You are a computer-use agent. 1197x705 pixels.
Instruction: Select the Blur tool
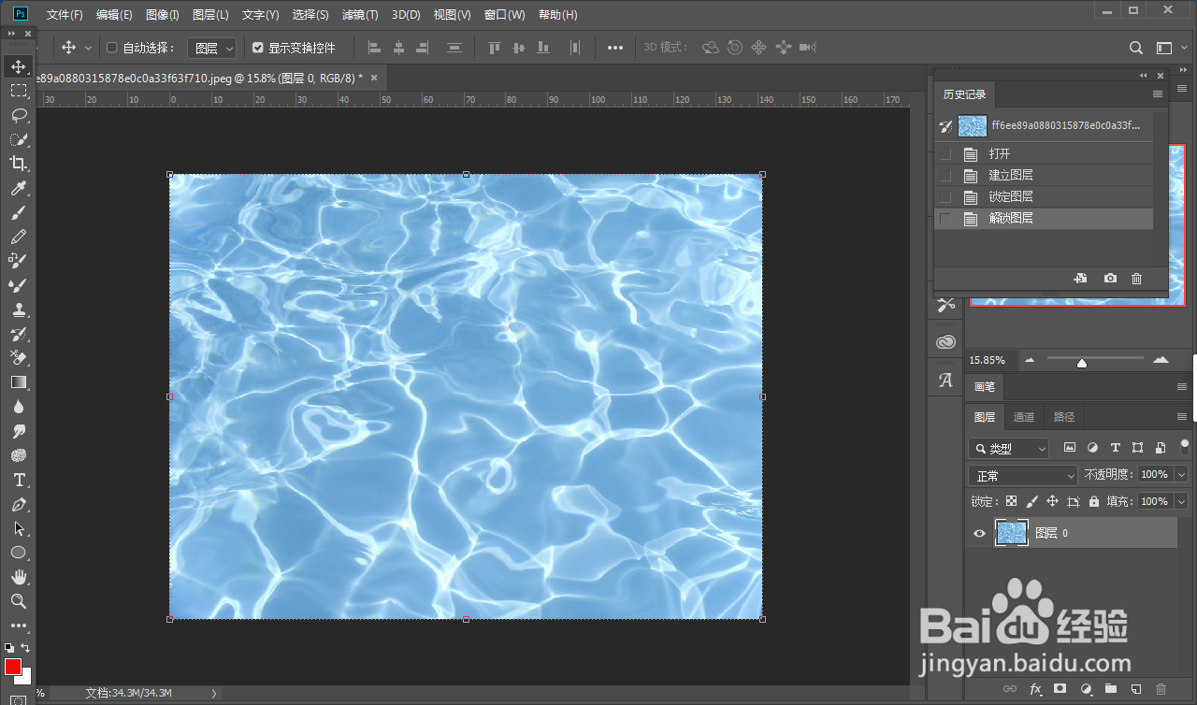19,407
